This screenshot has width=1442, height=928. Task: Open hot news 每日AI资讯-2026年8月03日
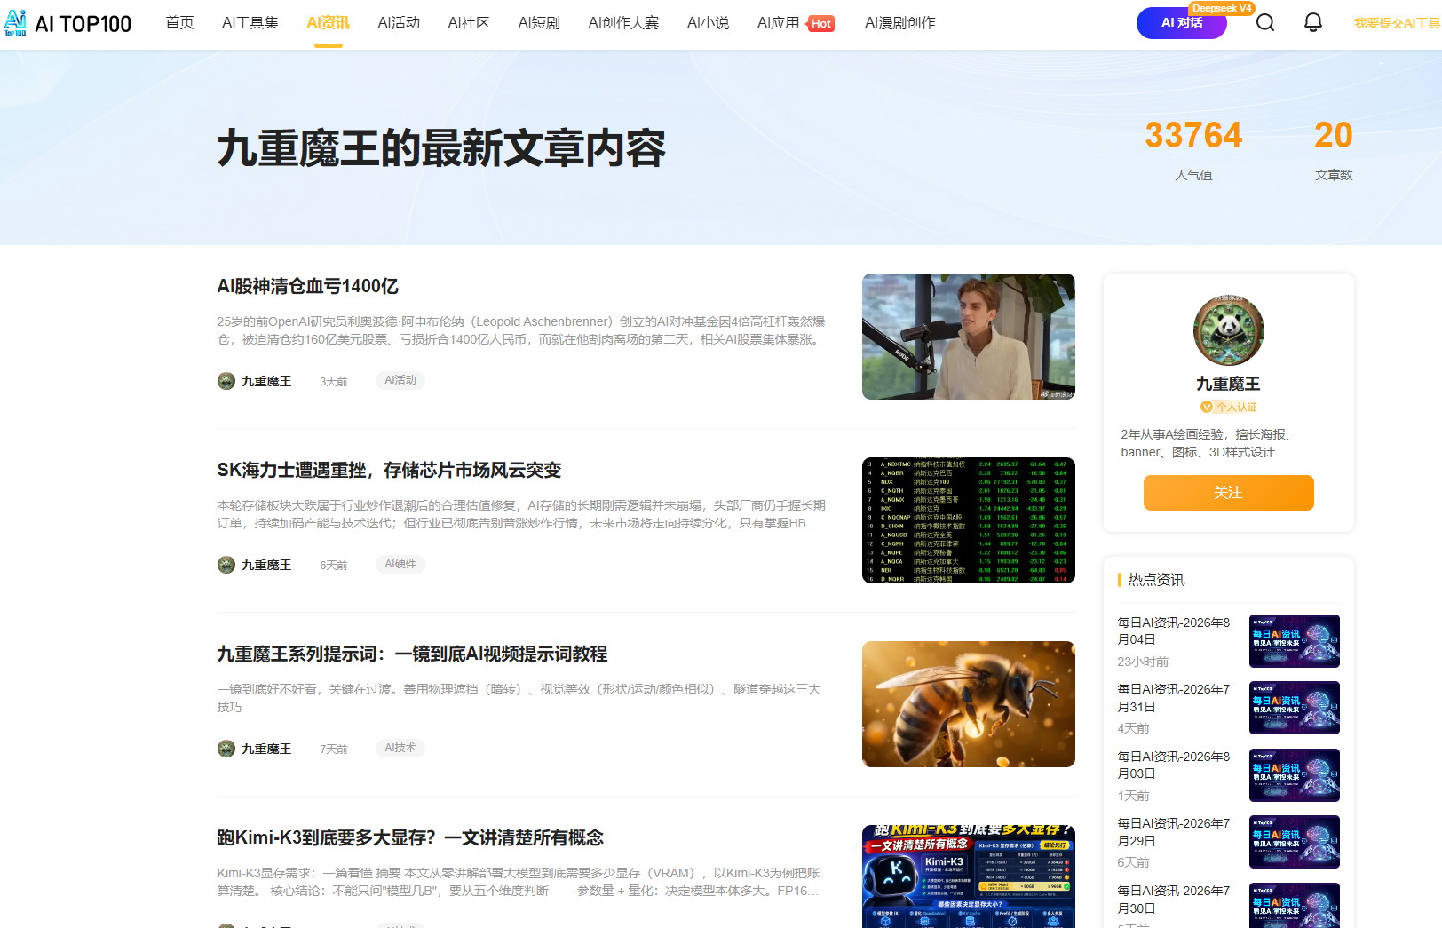[x=1174, y=765]
